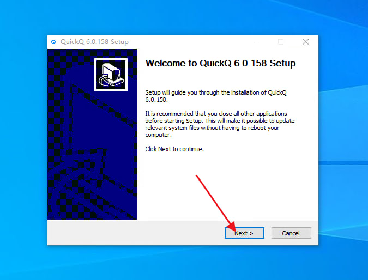
Task: Click the 'Click Next to continue.' text
Action: tap(174, 149)
